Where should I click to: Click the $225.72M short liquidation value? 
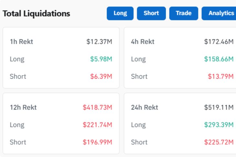coord(219,142)
